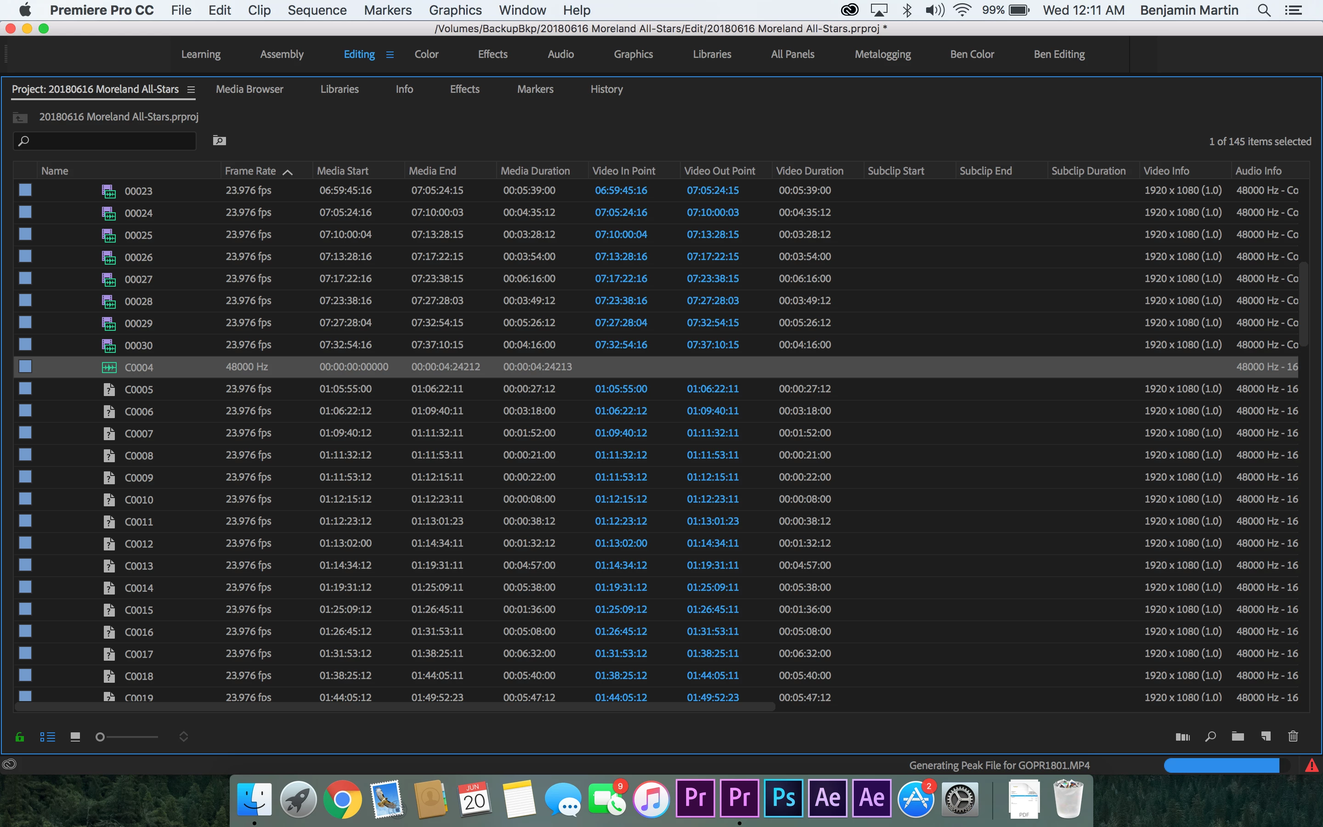Click the Find magnifier icon at panel bottom
The height and width of the screenshot is (827, 1323).
(1210, 736)
